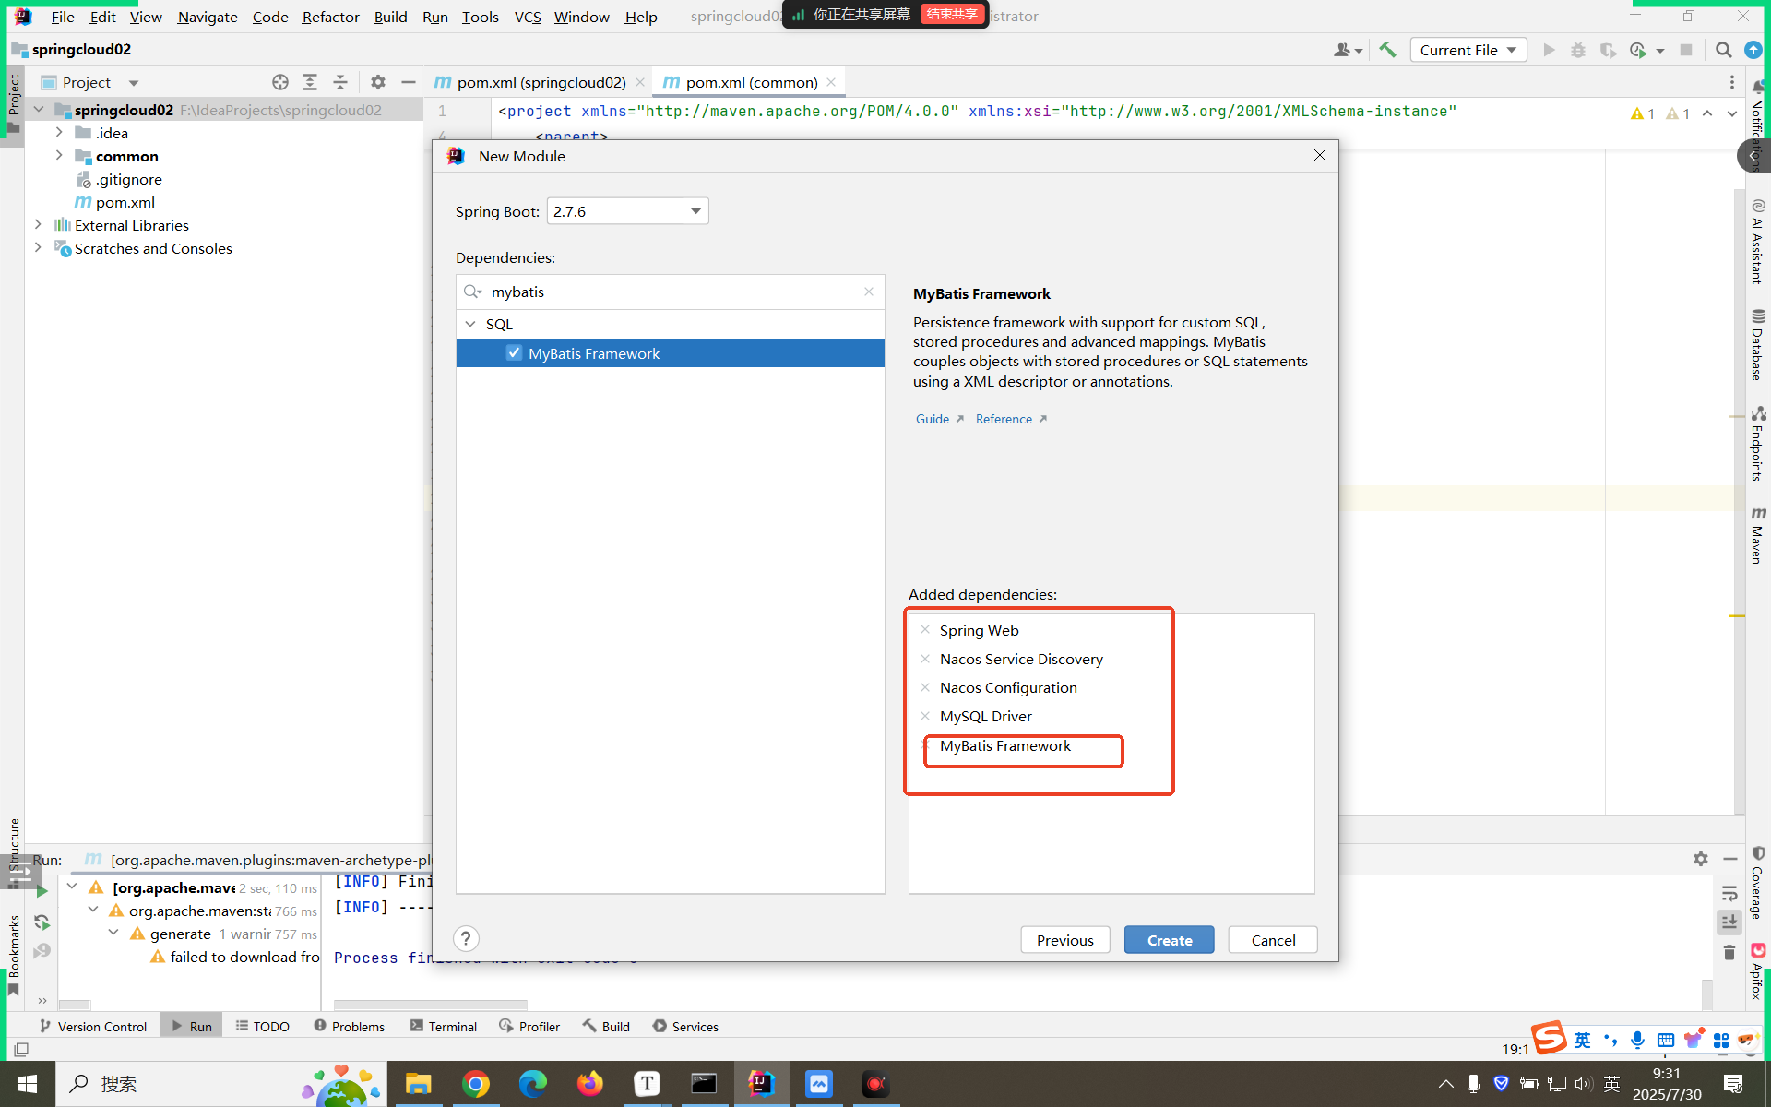
Task: Click the dependency search input field
Action: [x=671, y=292]
